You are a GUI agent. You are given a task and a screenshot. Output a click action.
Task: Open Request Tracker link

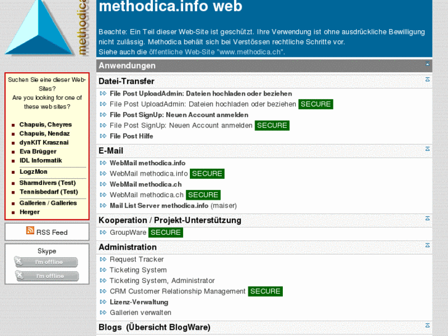[137, 259]
